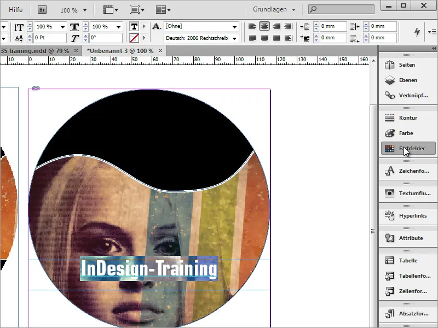Open the Zeichenformate panel icon

coord(389,171)
